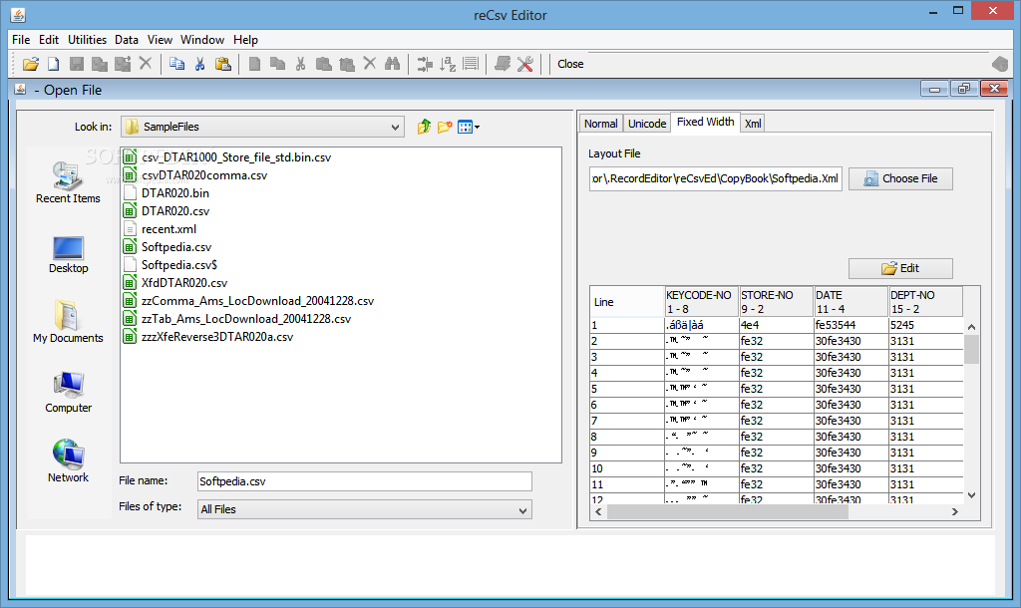This screenshot has width=1021, height=608.
Task: Click the binoculars Find icon
Action: 392,64
